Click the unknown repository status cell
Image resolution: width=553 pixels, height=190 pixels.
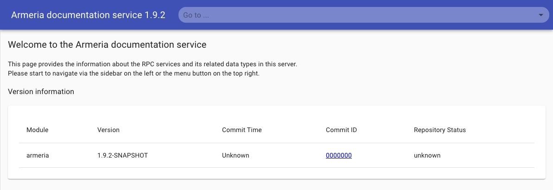click(427, 156)
